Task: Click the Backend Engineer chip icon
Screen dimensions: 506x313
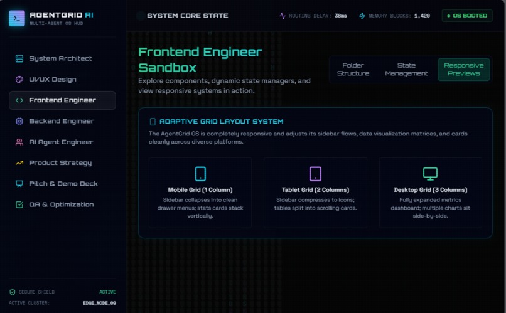Action: [x=19, y=121]
